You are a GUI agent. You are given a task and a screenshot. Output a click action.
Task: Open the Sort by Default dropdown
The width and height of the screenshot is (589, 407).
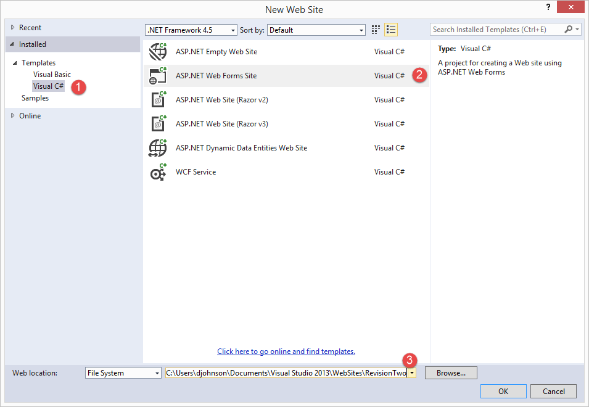[x=316, y=30]
